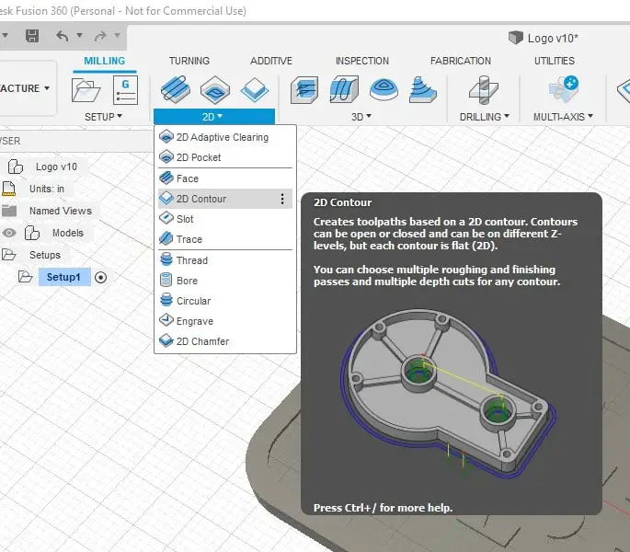Click the Setup1 folder icon
The width and height of the screenshot is (630, 552).
pyautogui.click(x=25, y=277)
